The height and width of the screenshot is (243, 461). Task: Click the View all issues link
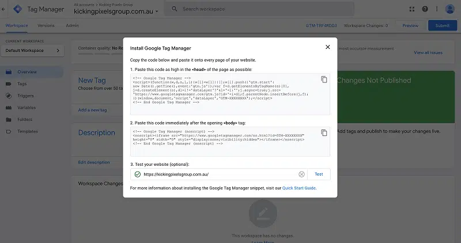point(428,52)
